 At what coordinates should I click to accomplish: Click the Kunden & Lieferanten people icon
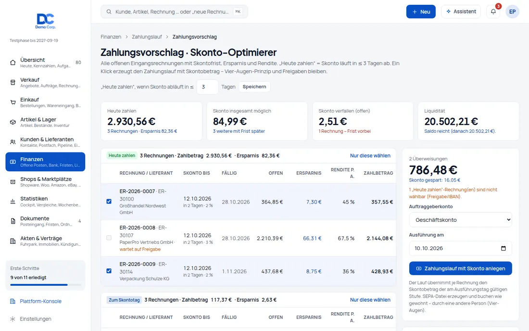click(13, 142)
